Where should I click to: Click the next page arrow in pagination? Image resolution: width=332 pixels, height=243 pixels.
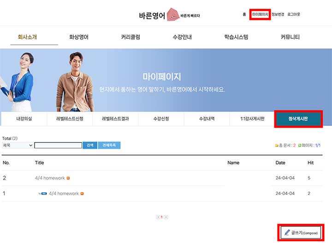point(166,217)
